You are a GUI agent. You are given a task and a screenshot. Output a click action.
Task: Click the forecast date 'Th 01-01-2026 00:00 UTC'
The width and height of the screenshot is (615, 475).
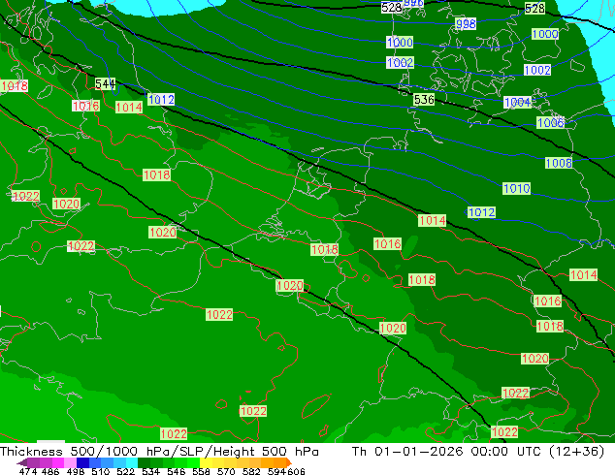(x=447, y=451)
